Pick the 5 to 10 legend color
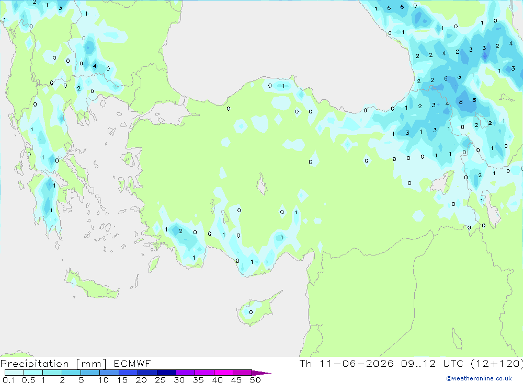Image resolution: width=523 pixels, height=383 pixels. [x=90, y=373]
